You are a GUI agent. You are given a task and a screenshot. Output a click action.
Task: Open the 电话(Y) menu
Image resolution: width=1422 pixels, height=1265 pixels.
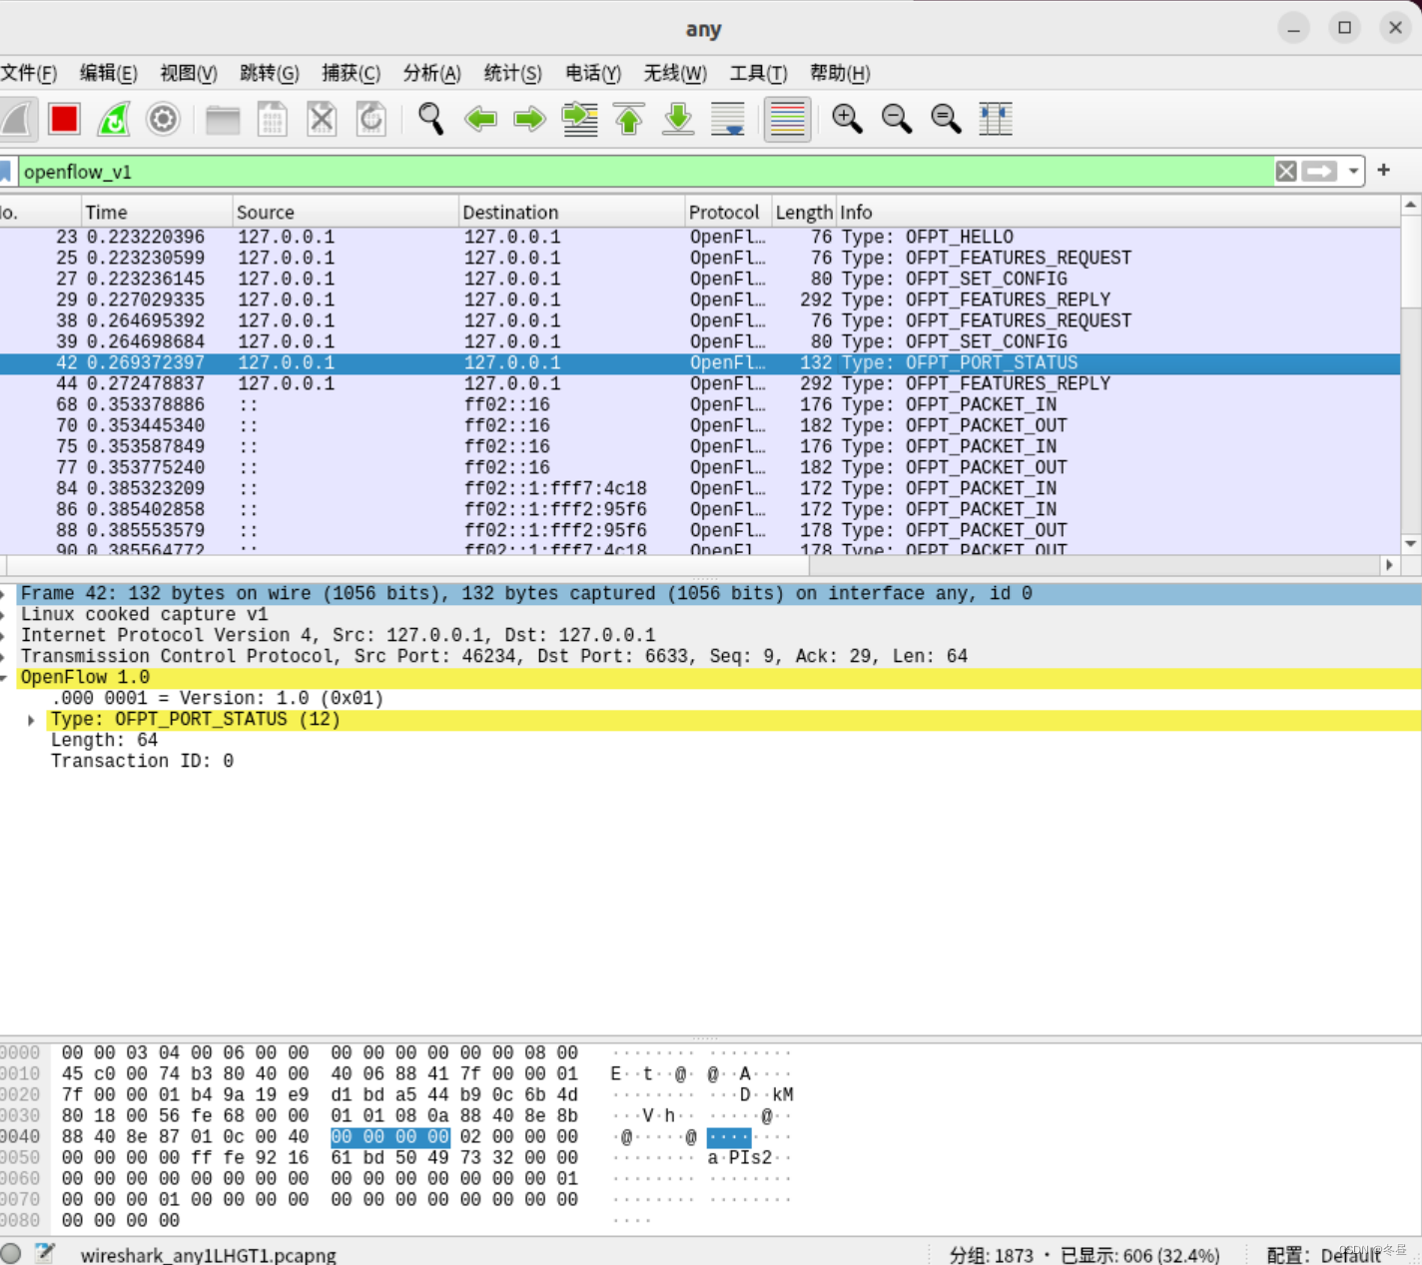(x=593, y=73)
